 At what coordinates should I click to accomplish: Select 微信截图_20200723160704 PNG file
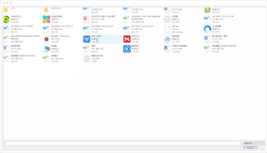(220, 49)
